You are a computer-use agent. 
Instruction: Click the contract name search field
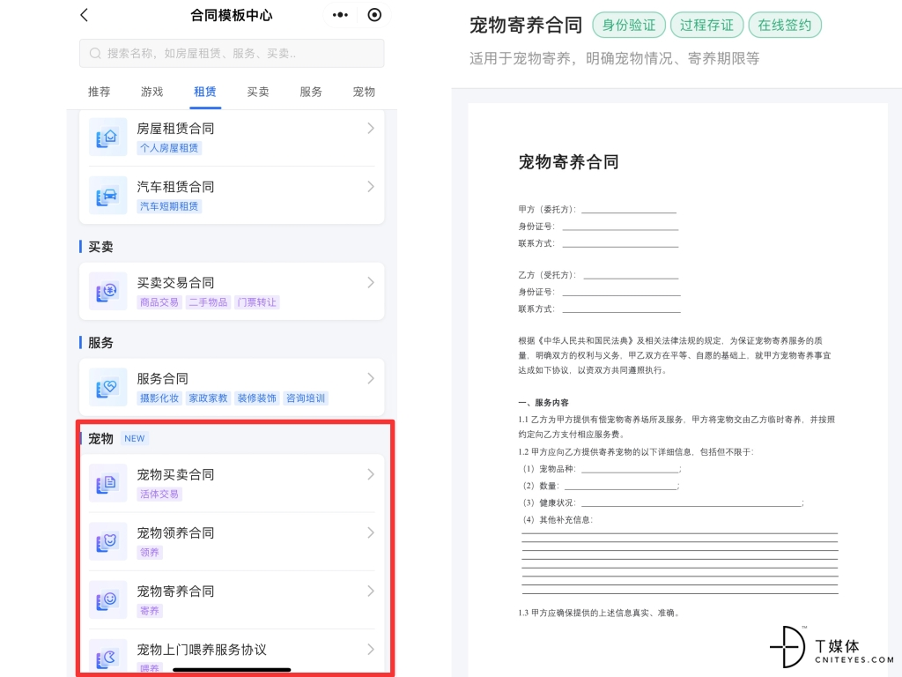pos(232,54)
